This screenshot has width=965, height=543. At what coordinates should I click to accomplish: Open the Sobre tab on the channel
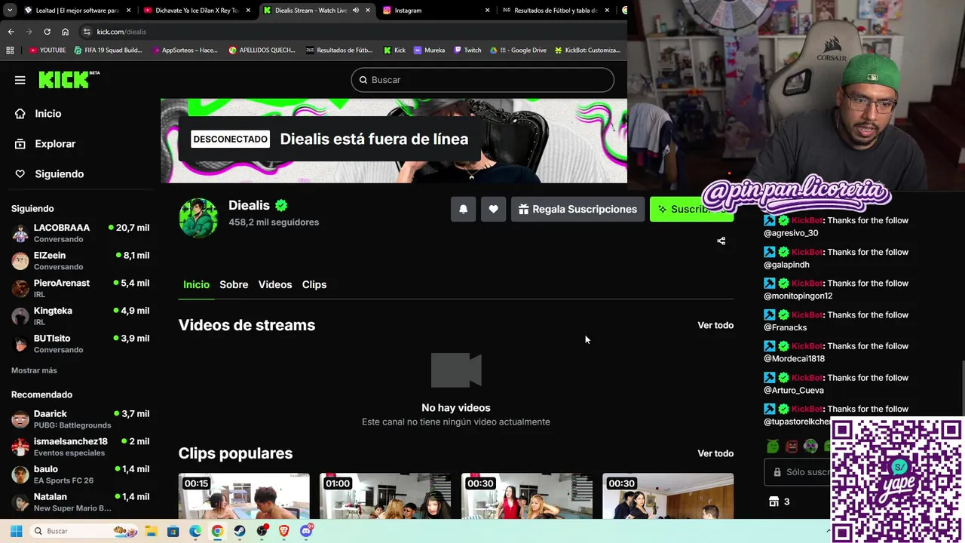click(x=234, y=284)
